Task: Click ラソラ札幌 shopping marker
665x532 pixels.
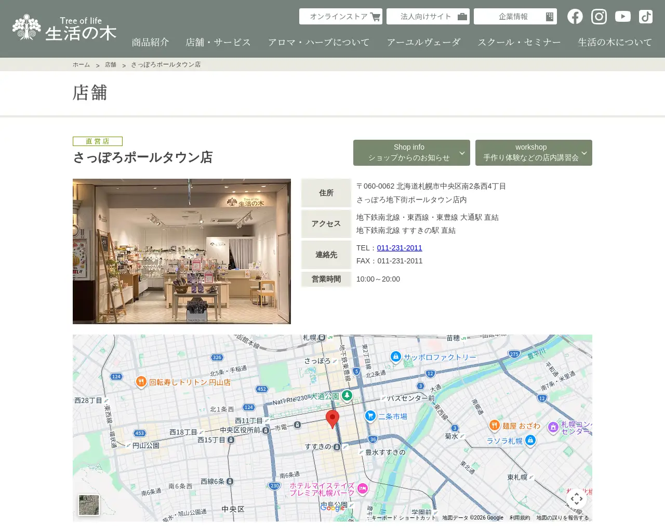Action: point(530,441)
